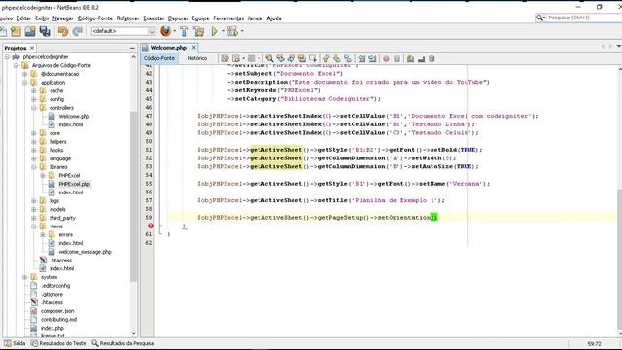
Task: Select the .gitignore file
Action: (52, 294)
